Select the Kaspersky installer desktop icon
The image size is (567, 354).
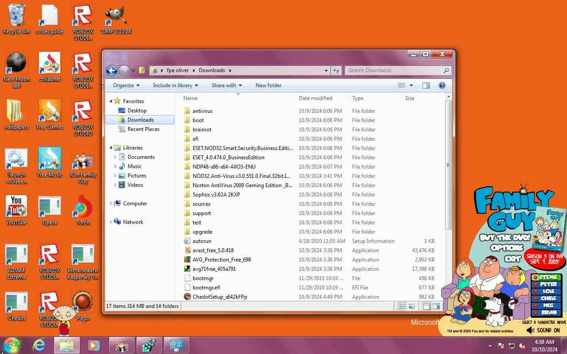[x=83, y=262]
